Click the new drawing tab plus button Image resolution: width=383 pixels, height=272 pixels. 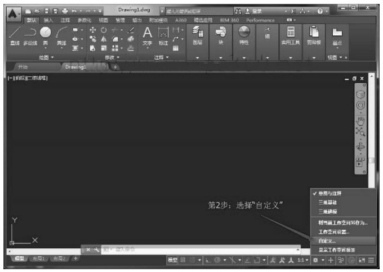click(x=116, y=67)
